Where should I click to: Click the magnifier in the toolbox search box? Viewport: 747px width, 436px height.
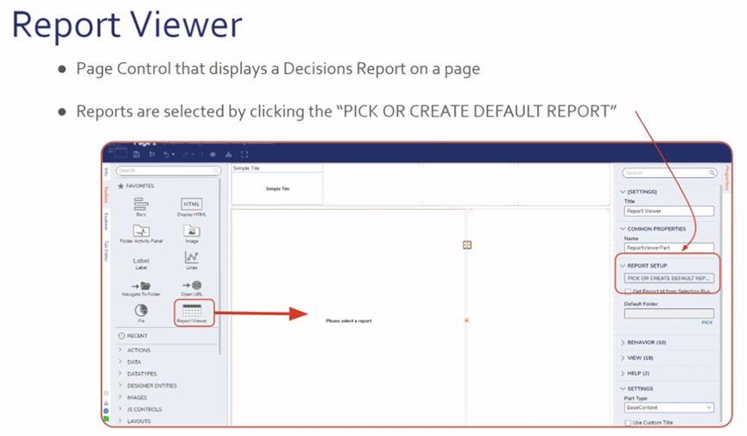[216, 171]
